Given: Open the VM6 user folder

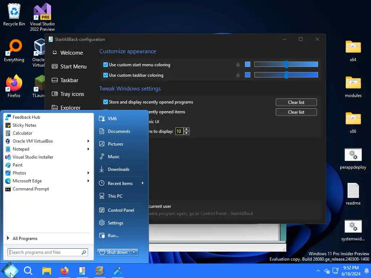Looking at the screenshot, I should [x=112, y=119].
